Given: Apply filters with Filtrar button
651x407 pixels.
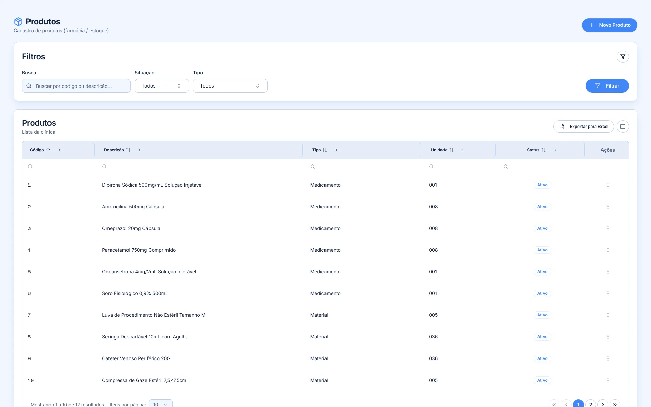Looking at the screenshot, I should (x=607, y=86).
